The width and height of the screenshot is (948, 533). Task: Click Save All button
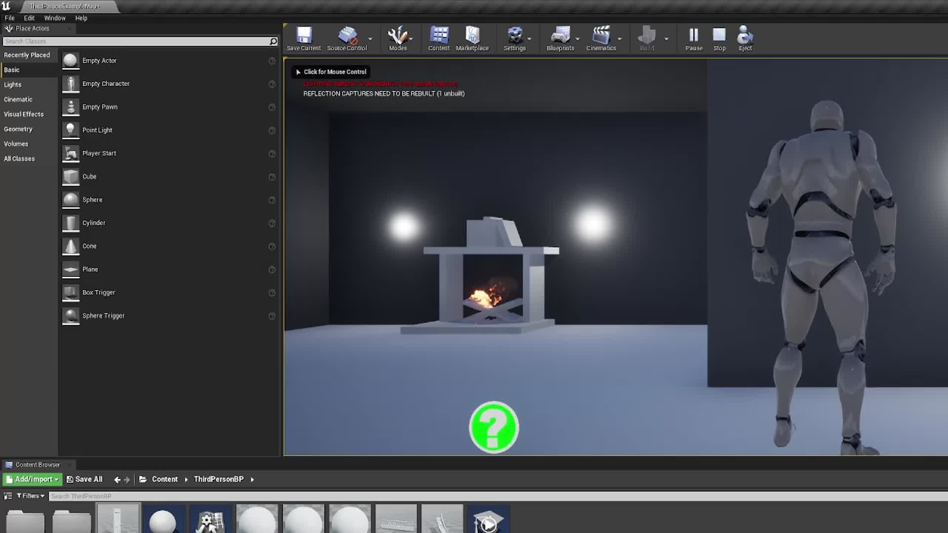click(84, 479)
